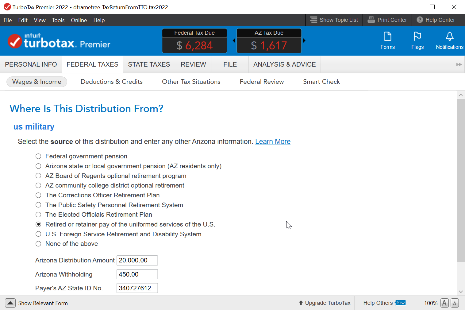Select Arizona state or local government pension

[38, 166]
